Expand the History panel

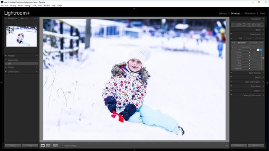coord(6,67)
